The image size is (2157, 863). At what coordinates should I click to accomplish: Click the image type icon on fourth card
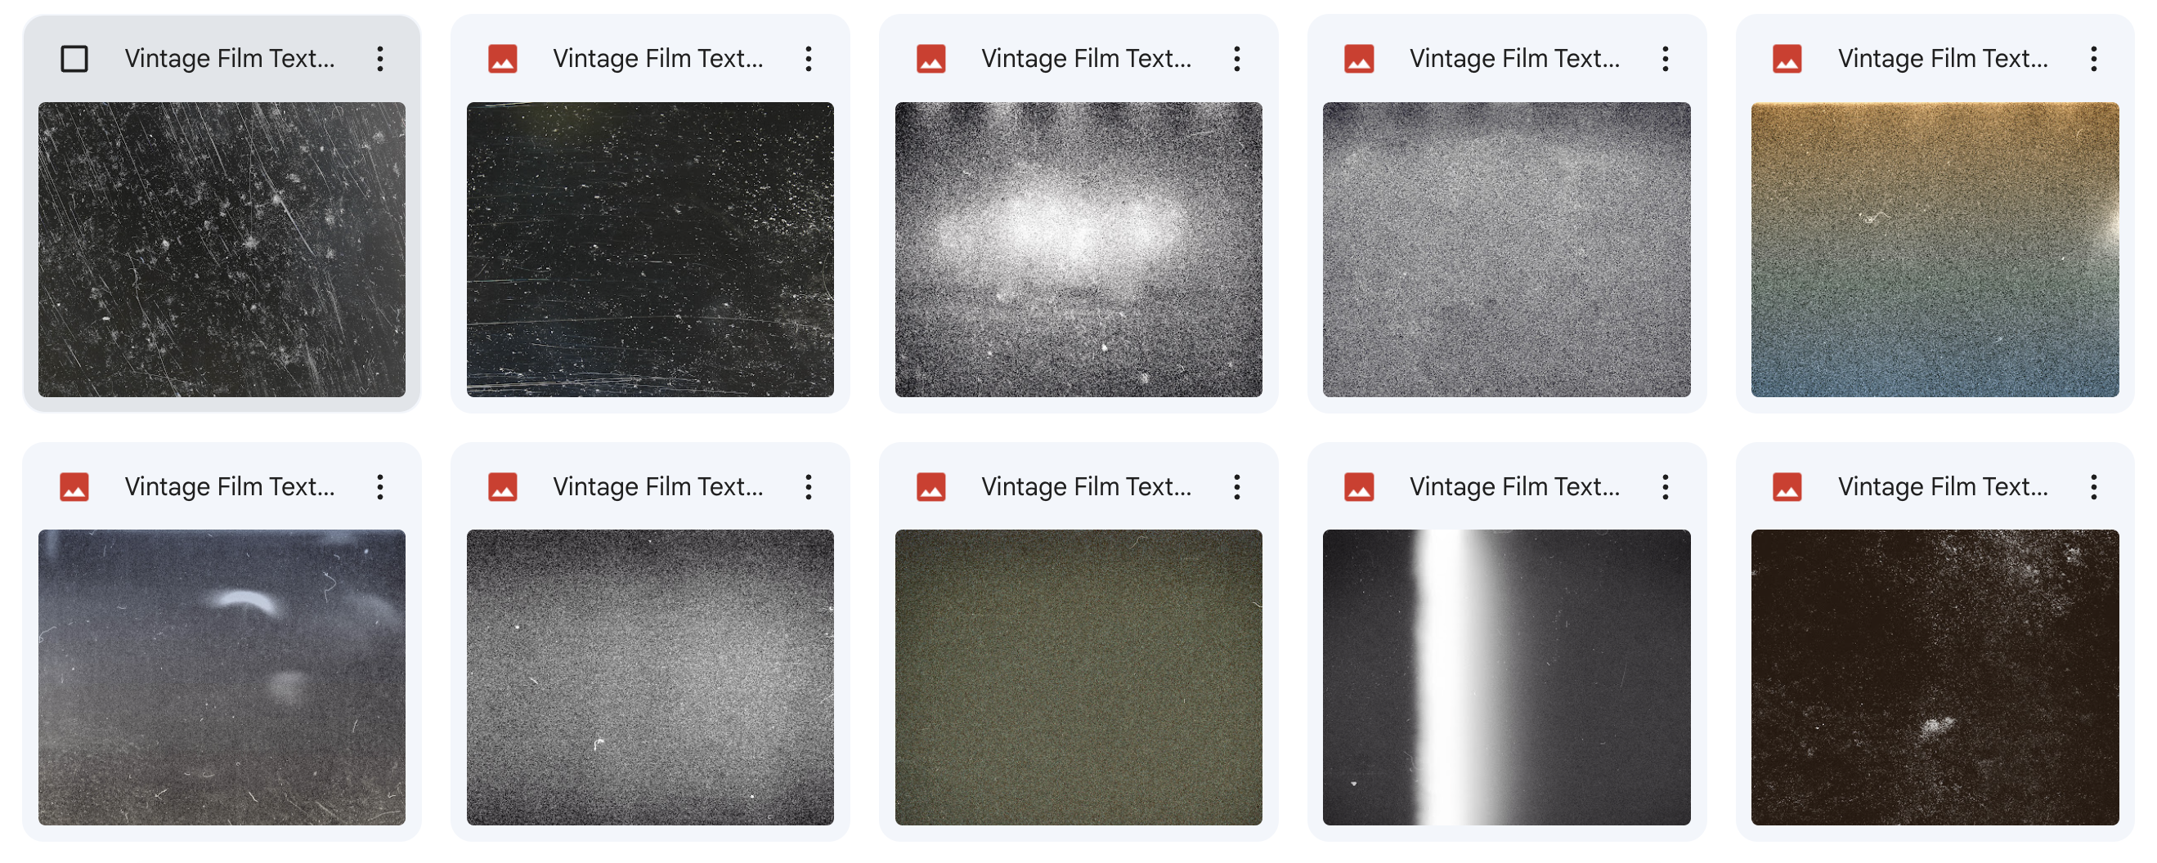1361,59
